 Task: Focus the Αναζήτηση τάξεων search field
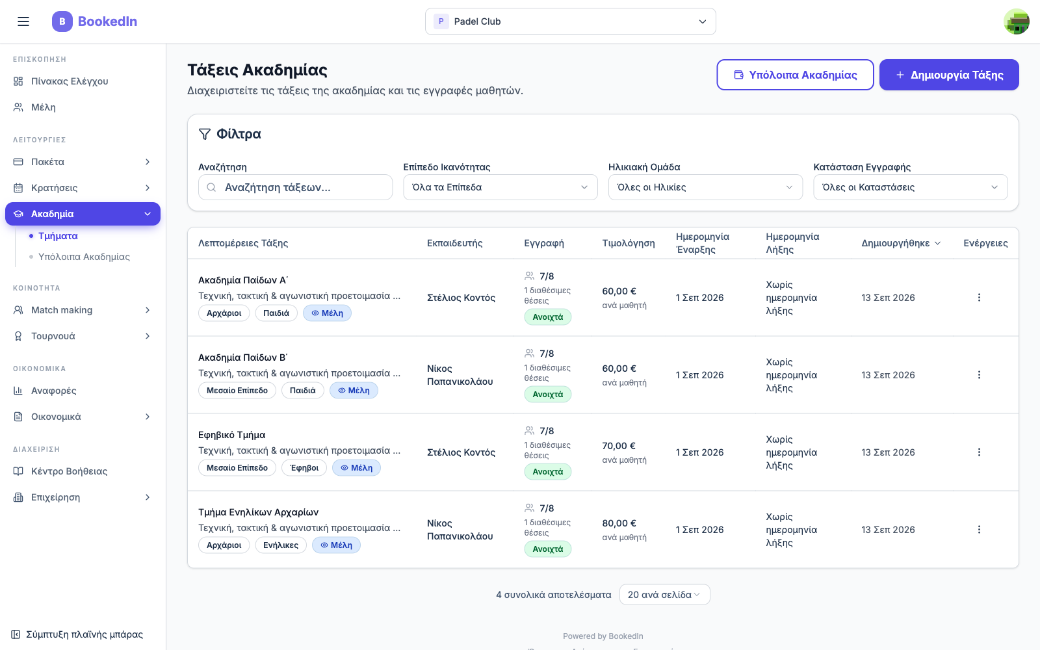pyautogui.click(x=295, y=187)
